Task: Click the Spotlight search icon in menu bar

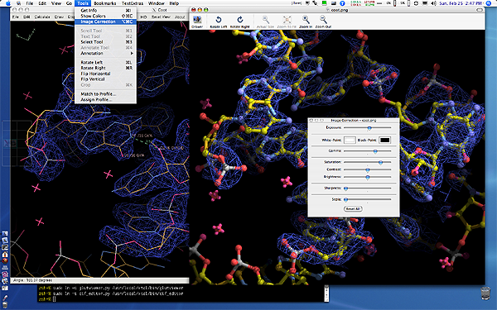Action: [489, 3]
